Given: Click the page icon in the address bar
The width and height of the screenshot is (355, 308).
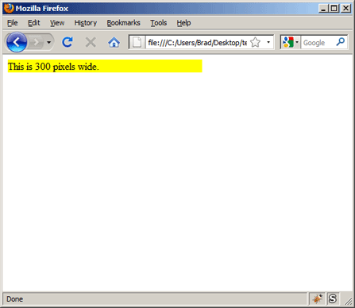Looking at the screenshot, I should click(137, 42).
